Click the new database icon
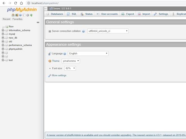Screen dimensions: 186x139 coord(7,27)
